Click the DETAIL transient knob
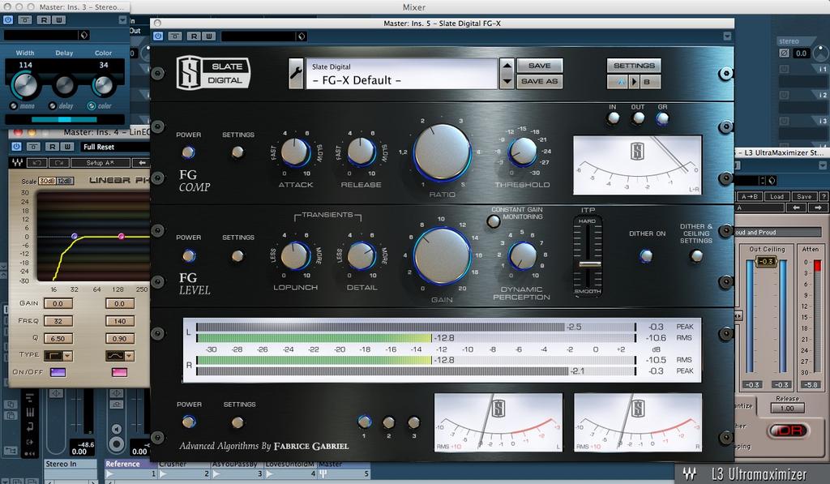The image size is (830, 484). click(x=361, y=255)
